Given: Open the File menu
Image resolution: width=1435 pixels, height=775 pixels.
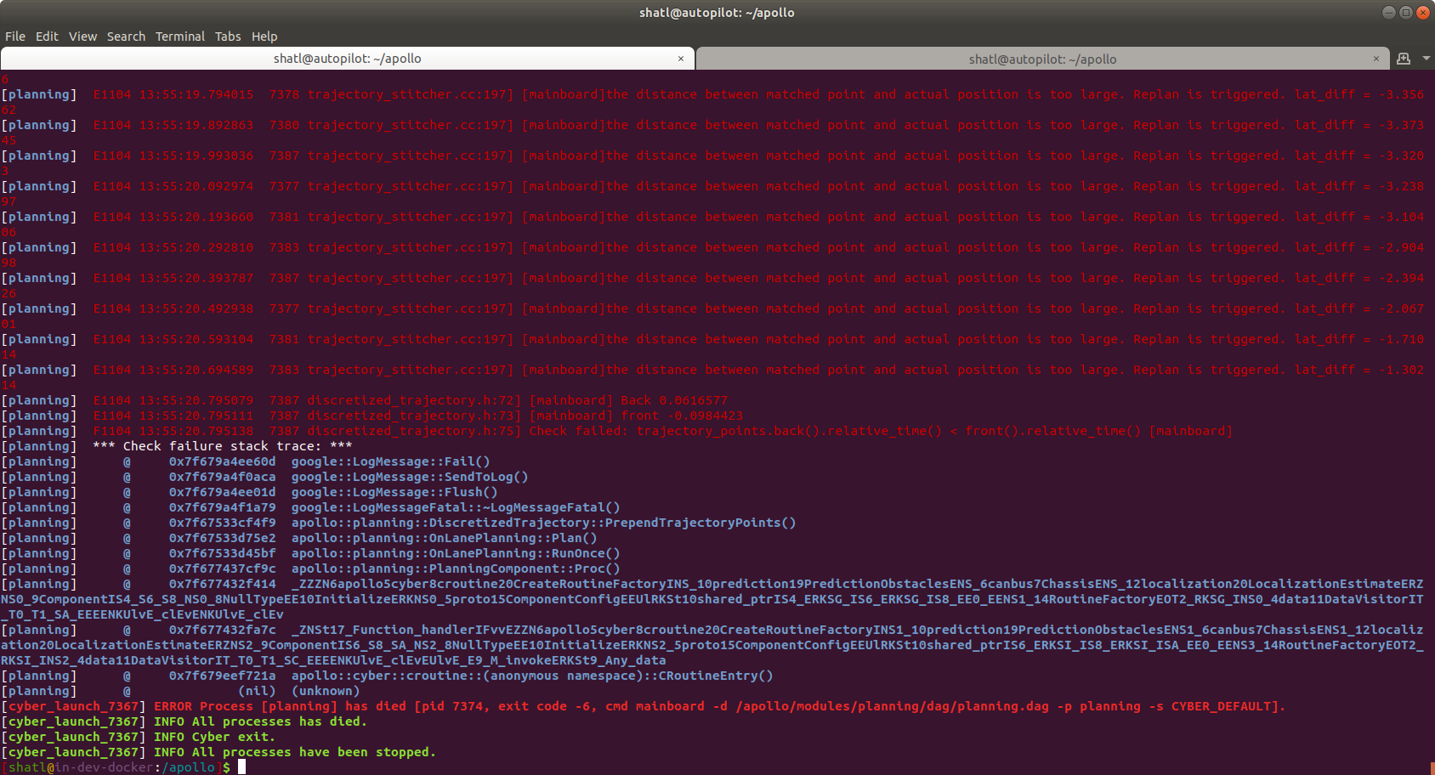Looking at the screenshot, I should click(x=14, y=36).
